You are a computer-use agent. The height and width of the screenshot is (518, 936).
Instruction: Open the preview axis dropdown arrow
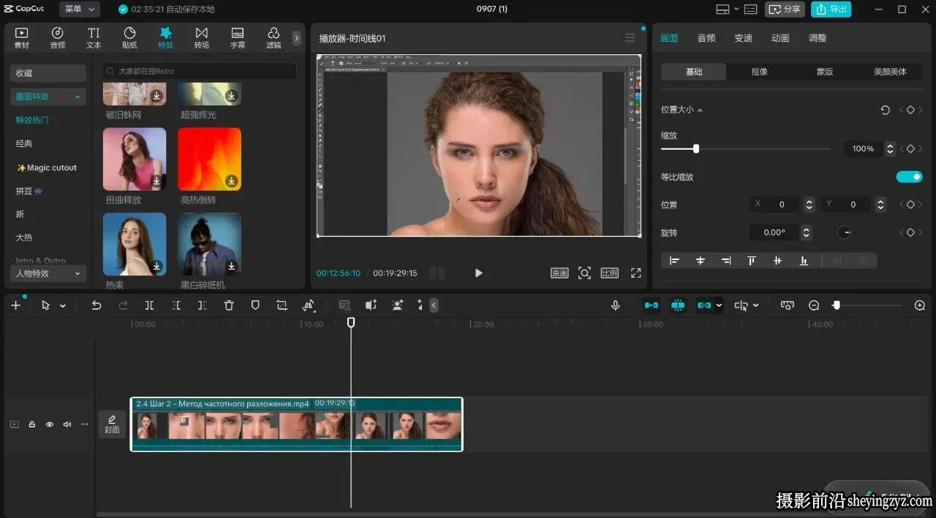755,305
